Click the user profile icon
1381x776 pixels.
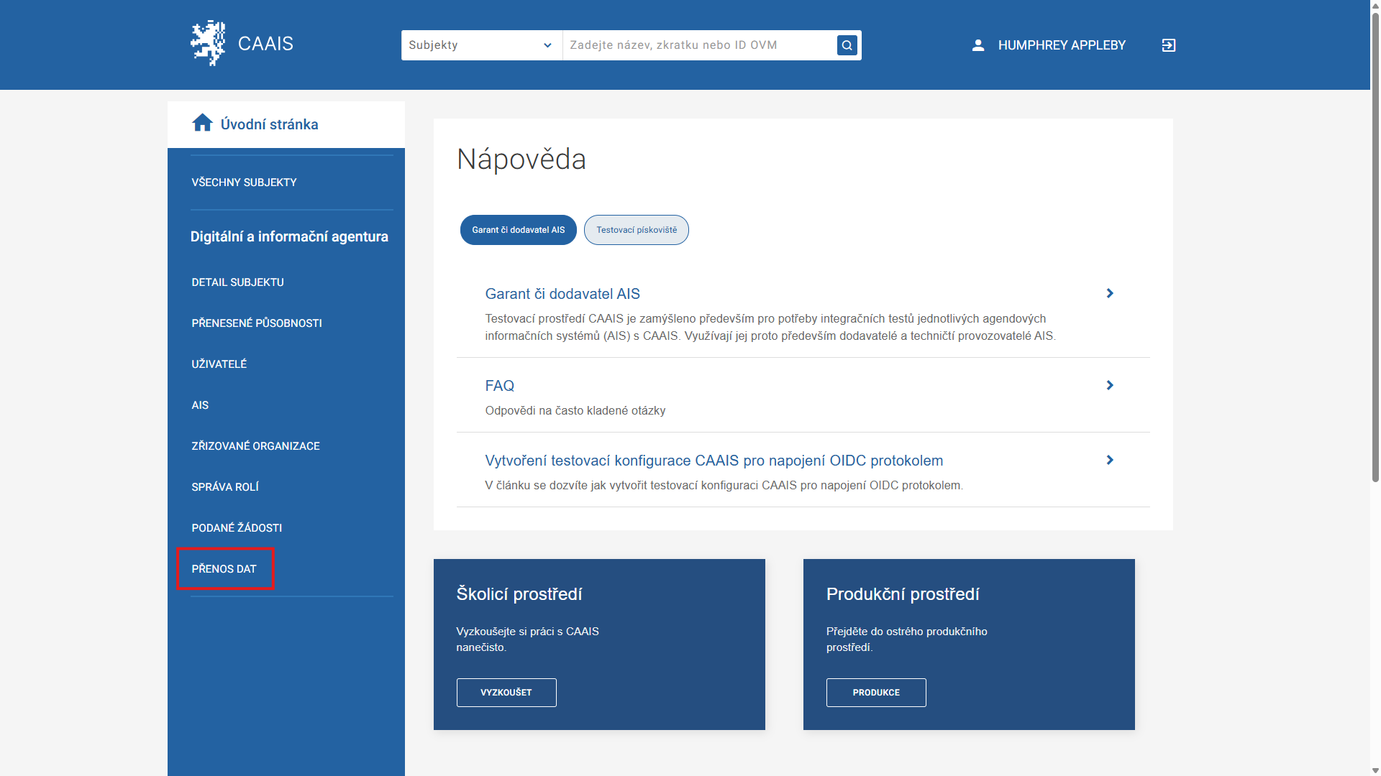977,45
